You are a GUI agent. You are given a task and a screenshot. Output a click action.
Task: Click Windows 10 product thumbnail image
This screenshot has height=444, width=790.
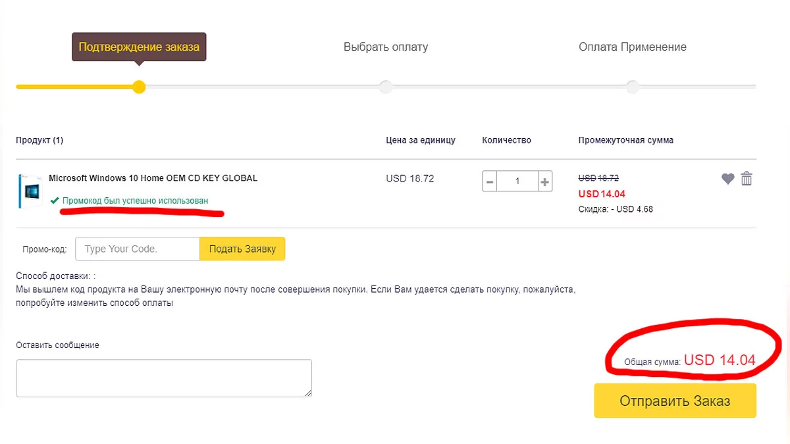click(x=30, y=191)
